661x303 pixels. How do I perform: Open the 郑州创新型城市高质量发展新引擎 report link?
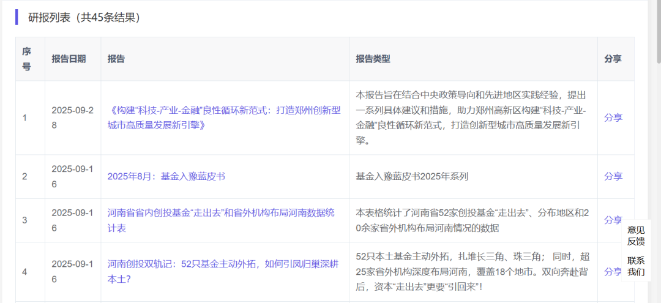click(x=224, y=118)
